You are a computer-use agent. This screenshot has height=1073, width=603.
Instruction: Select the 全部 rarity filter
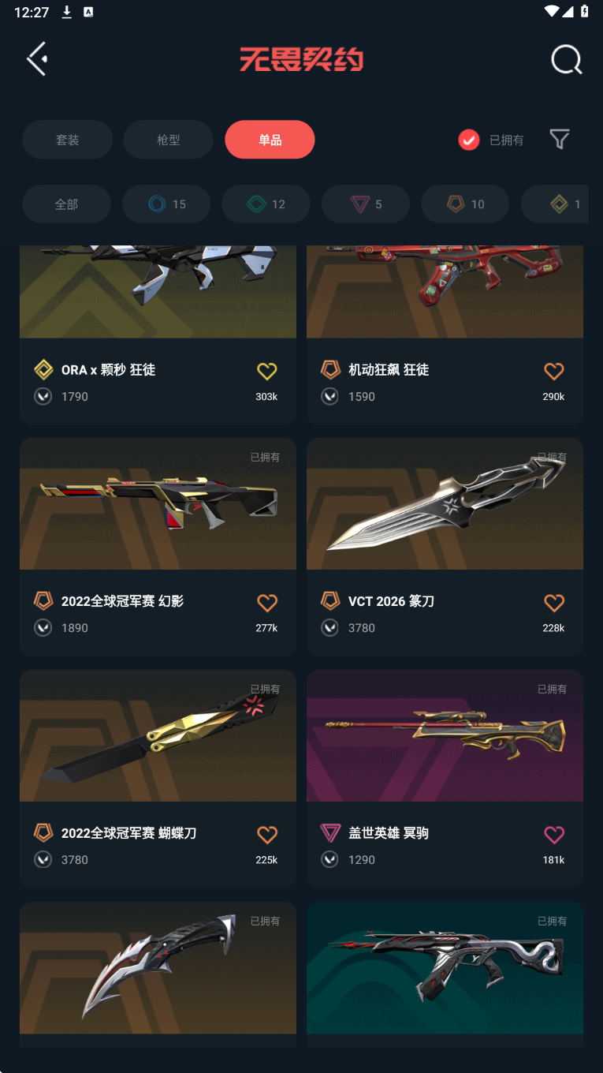coord(66,204)
